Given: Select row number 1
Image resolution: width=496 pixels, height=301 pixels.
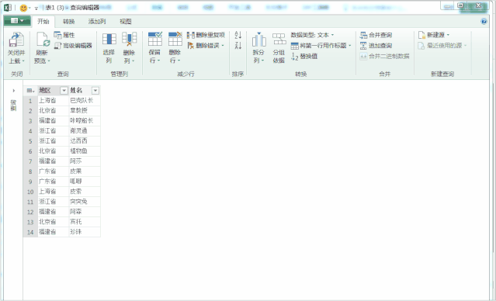Looking at the screenshot, I should click(30, 101).
